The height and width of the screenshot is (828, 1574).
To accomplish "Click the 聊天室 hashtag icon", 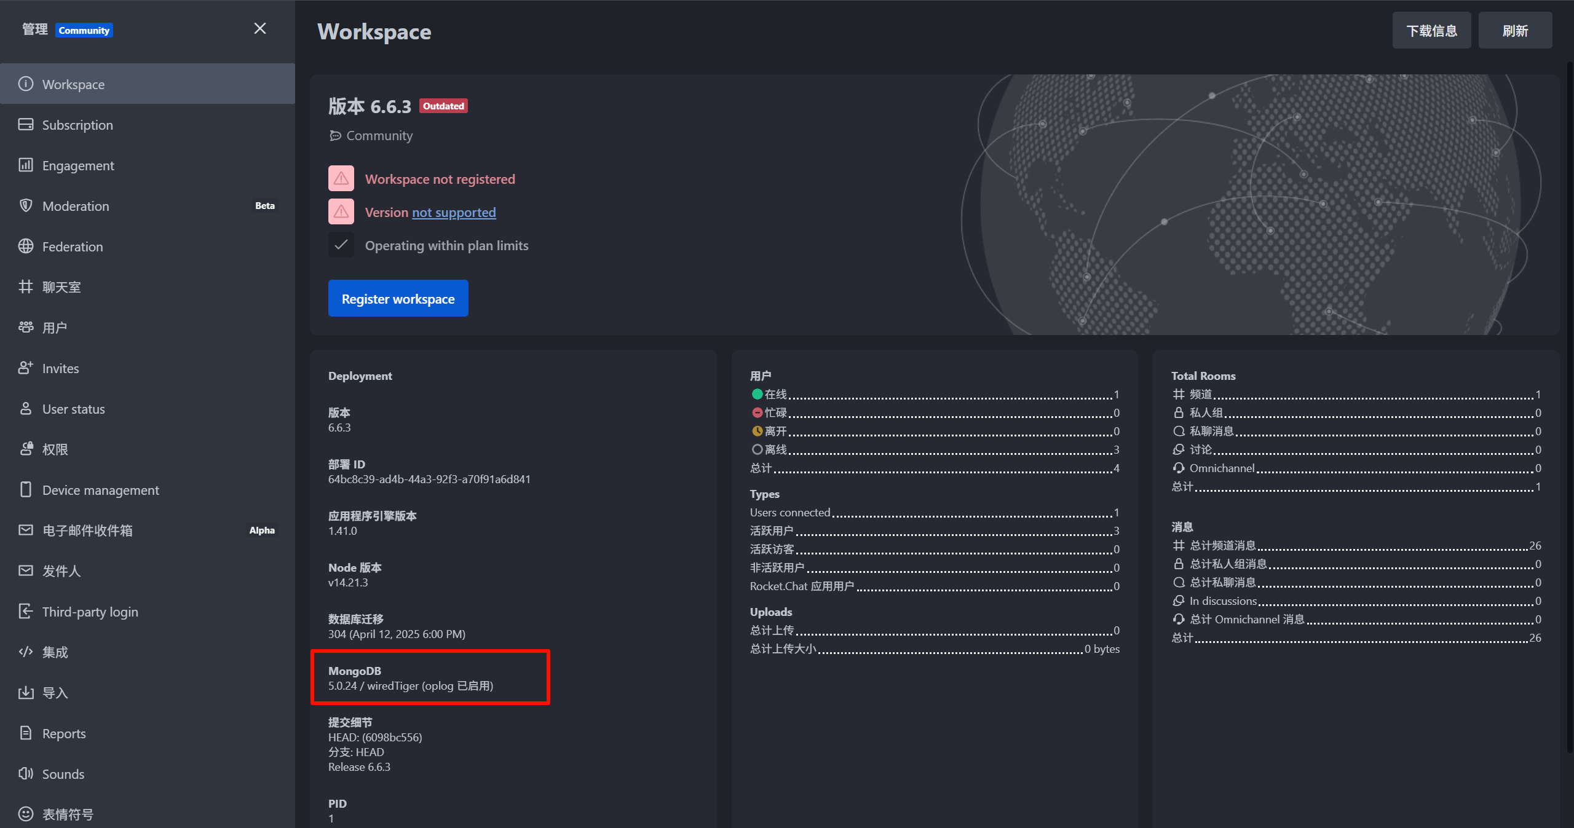I will [26, 286].
